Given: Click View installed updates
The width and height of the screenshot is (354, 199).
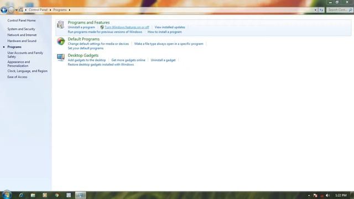Looking at the screenshot, I should (170, 27).
